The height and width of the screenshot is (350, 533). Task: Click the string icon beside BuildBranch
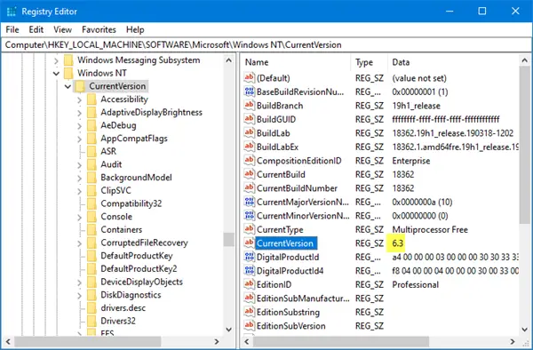coord(249,106)
